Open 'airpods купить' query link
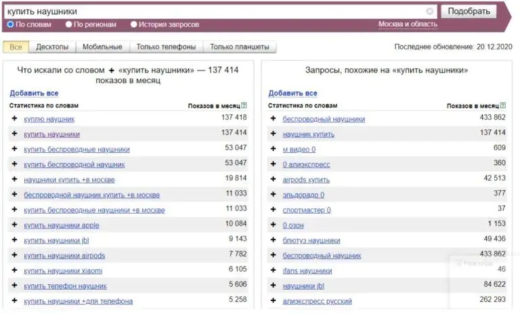Image resolution: width=520 pixels, height=314 pixels. (306, 180)
